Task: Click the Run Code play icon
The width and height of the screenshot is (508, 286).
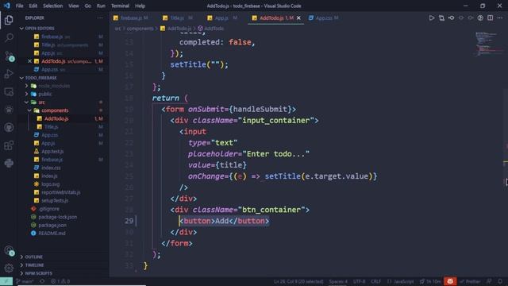Action: pyautogui.click(x=432, y=17)
